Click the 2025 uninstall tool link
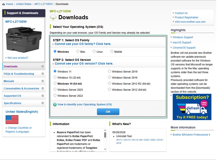This screenshot has width=217, height=160. tap(146, 140)
